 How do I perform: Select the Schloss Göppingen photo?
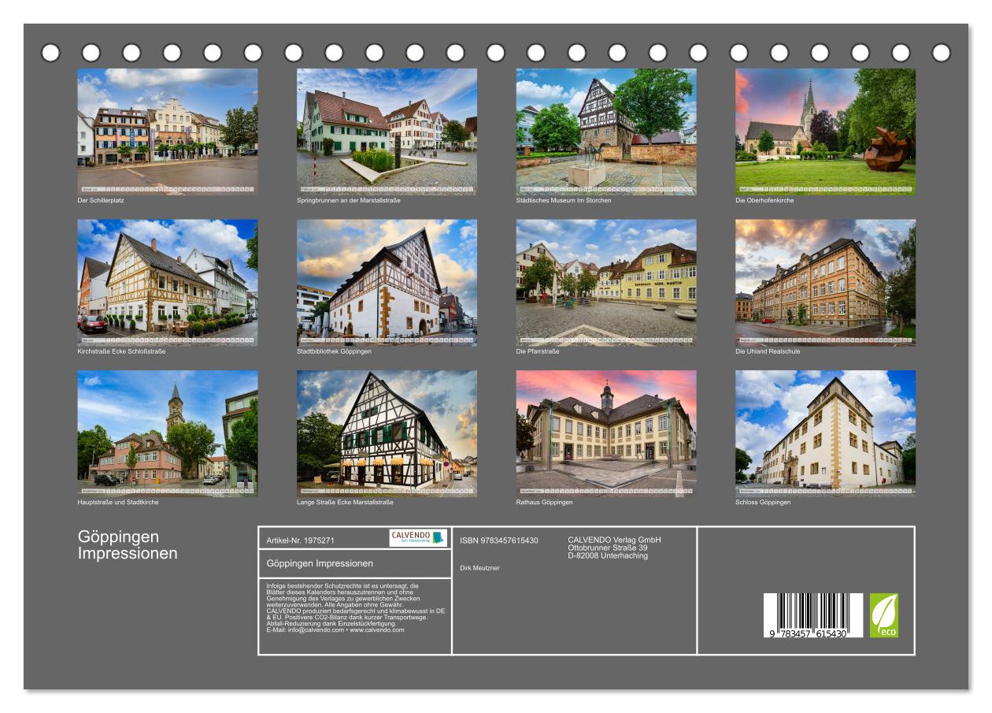825,433
